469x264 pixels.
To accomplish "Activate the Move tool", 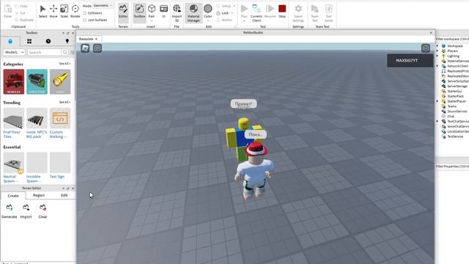I will [x=53, y=11].
